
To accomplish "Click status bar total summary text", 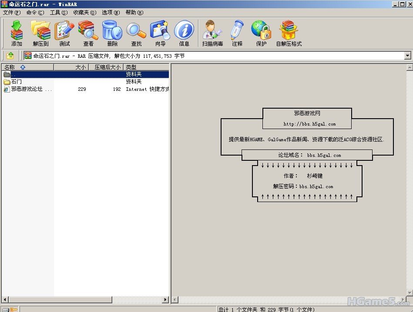I will (x=266, y=310).
